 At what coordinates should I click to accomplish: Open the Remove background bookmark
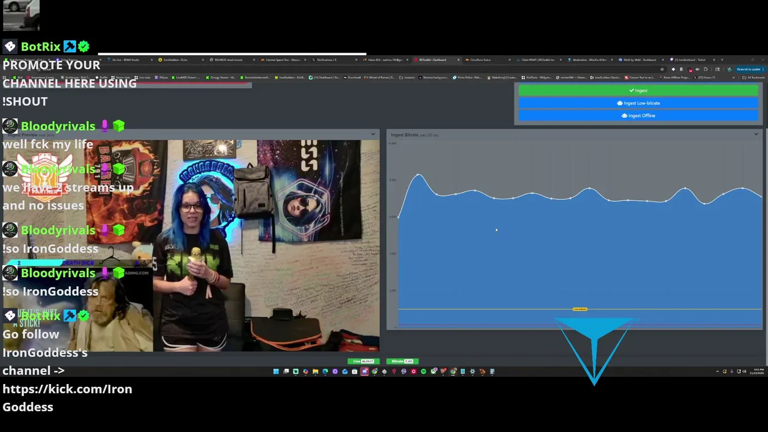(x=433, y=77)
